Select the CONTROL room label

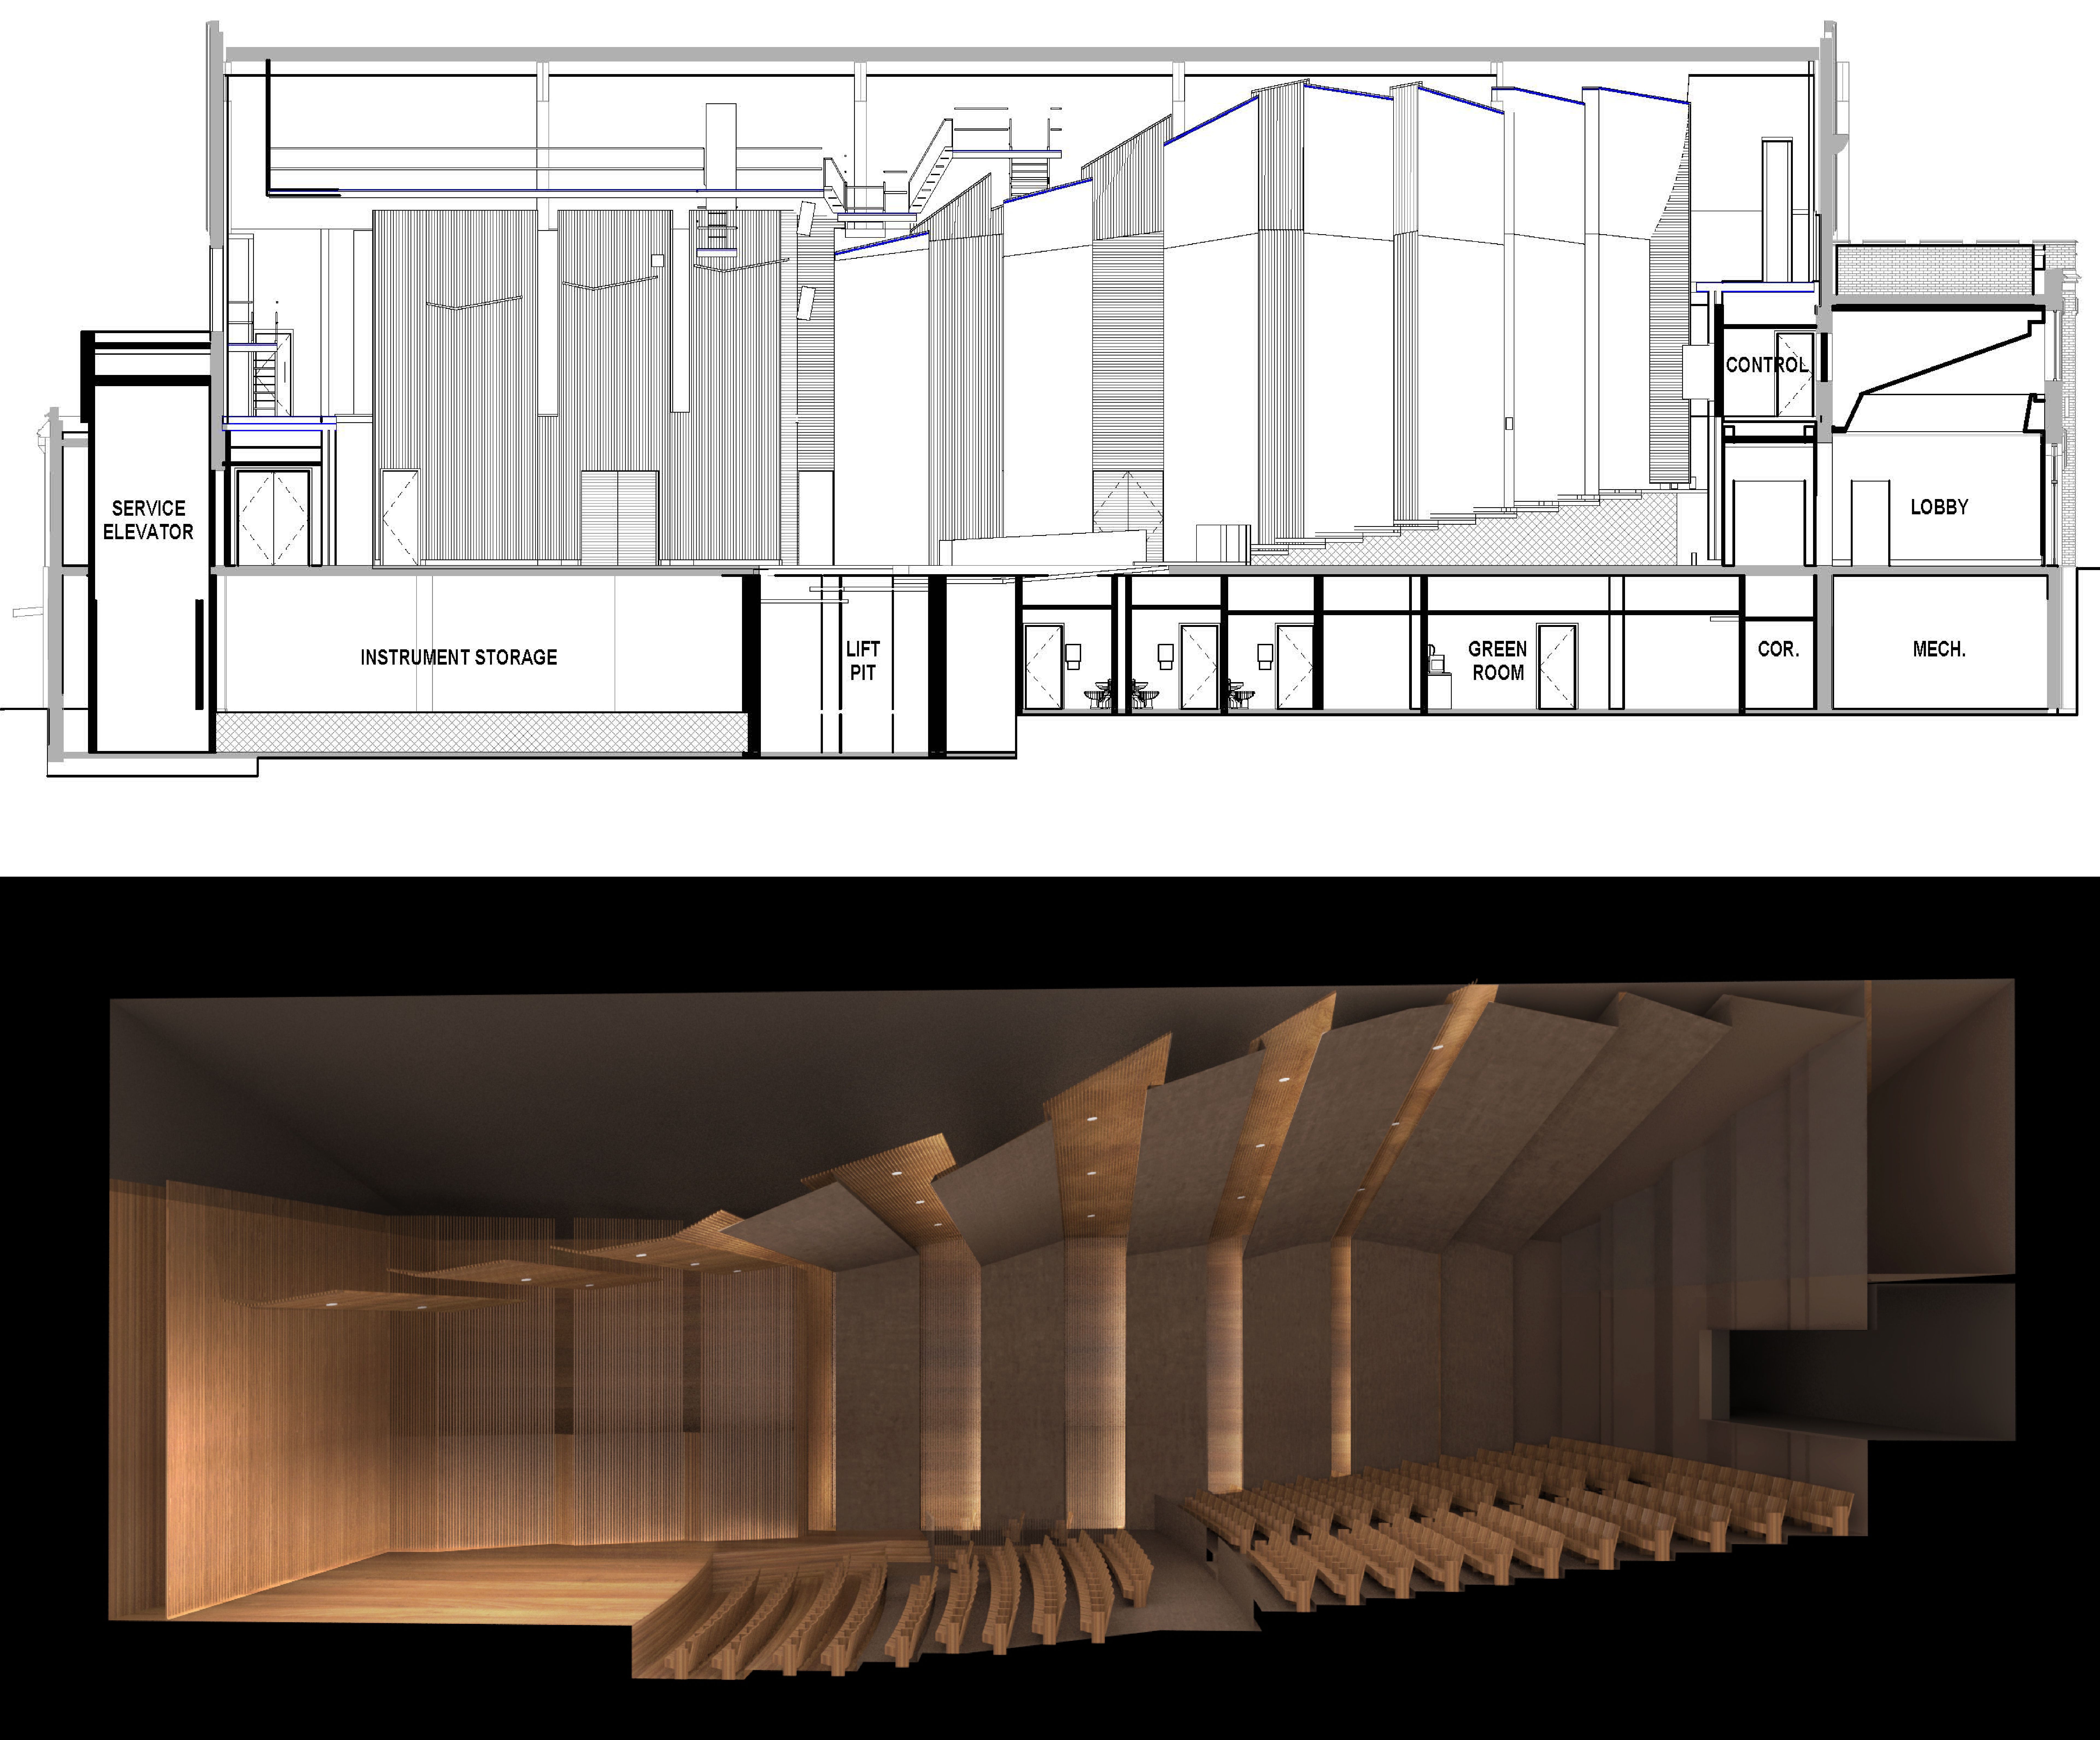click(1767, 365)
